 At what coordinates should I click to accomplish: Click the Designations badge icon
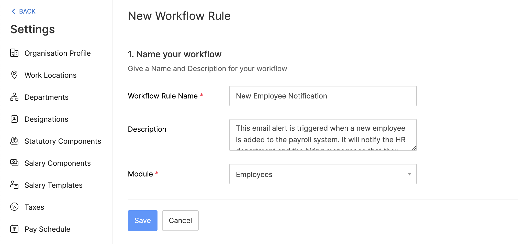coord(14,119)
